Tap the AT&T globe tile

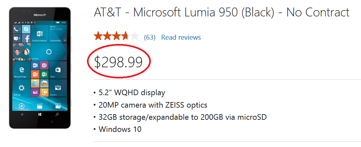[x=35, y=83]
